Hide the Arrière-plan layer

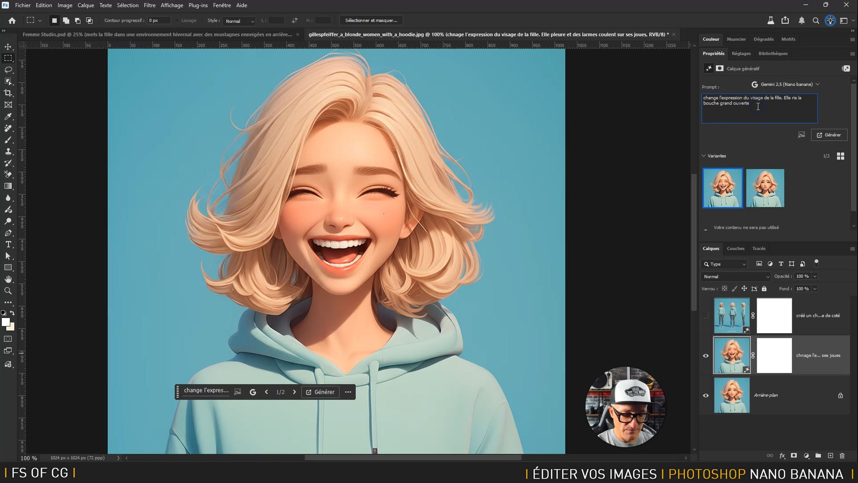click(x=706, y=395)
